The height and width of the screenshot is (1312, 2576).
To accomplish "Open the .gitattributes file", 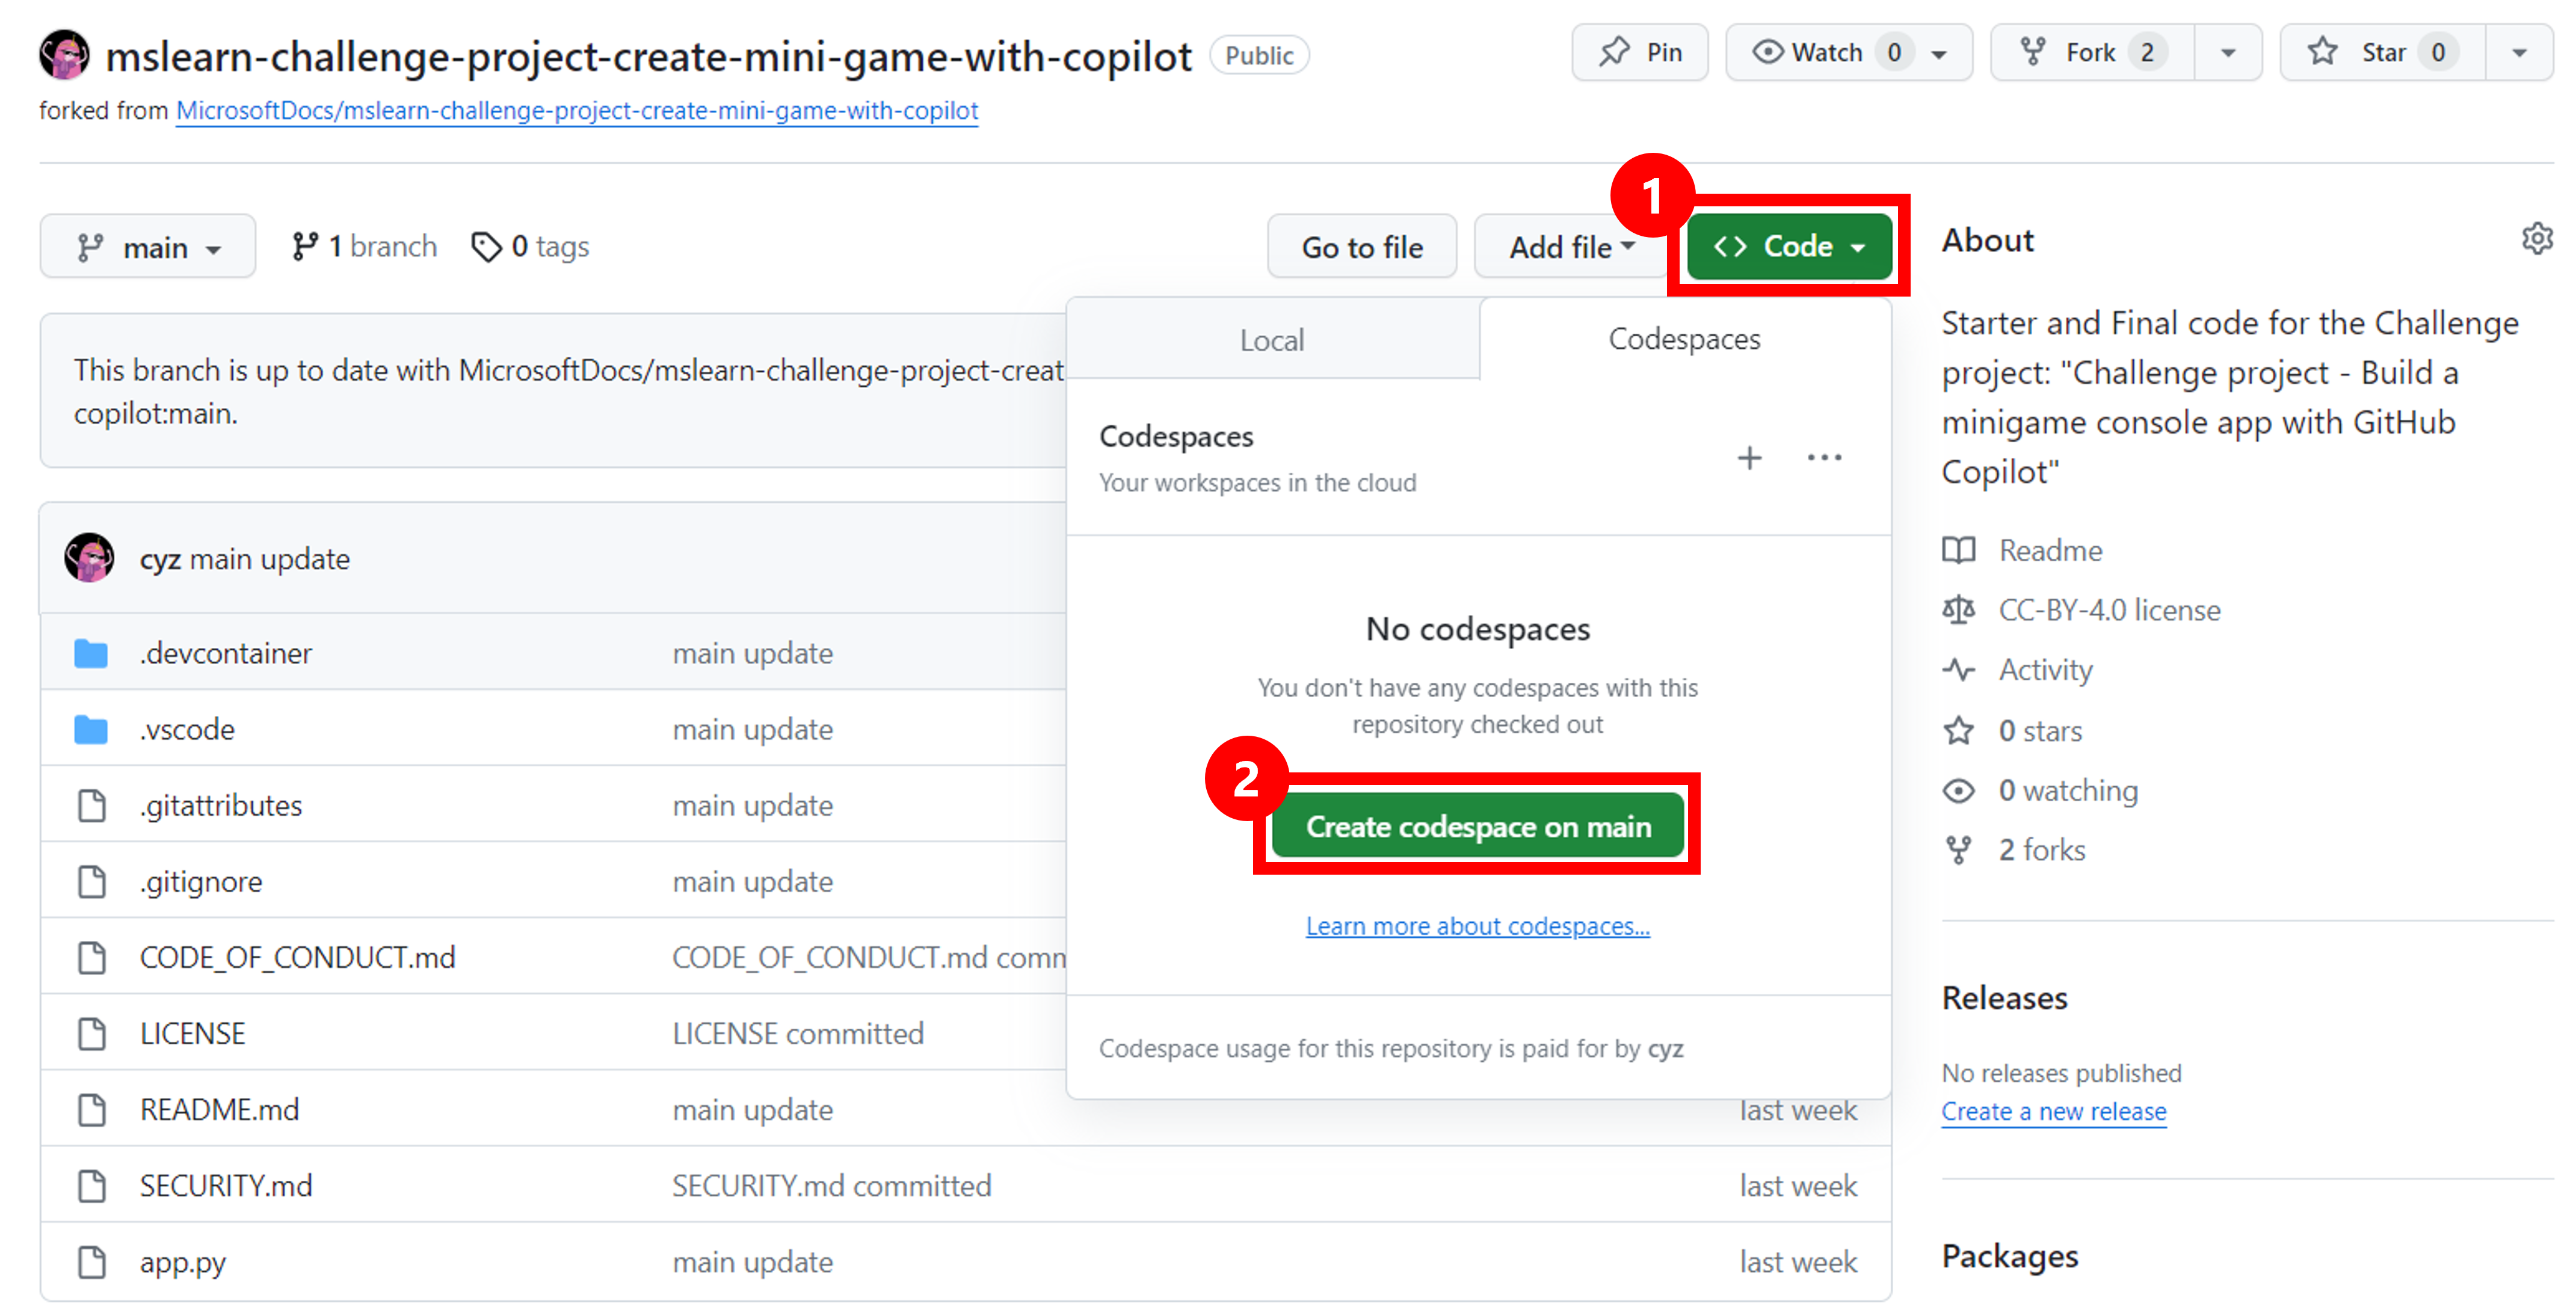I will [221, 805].
